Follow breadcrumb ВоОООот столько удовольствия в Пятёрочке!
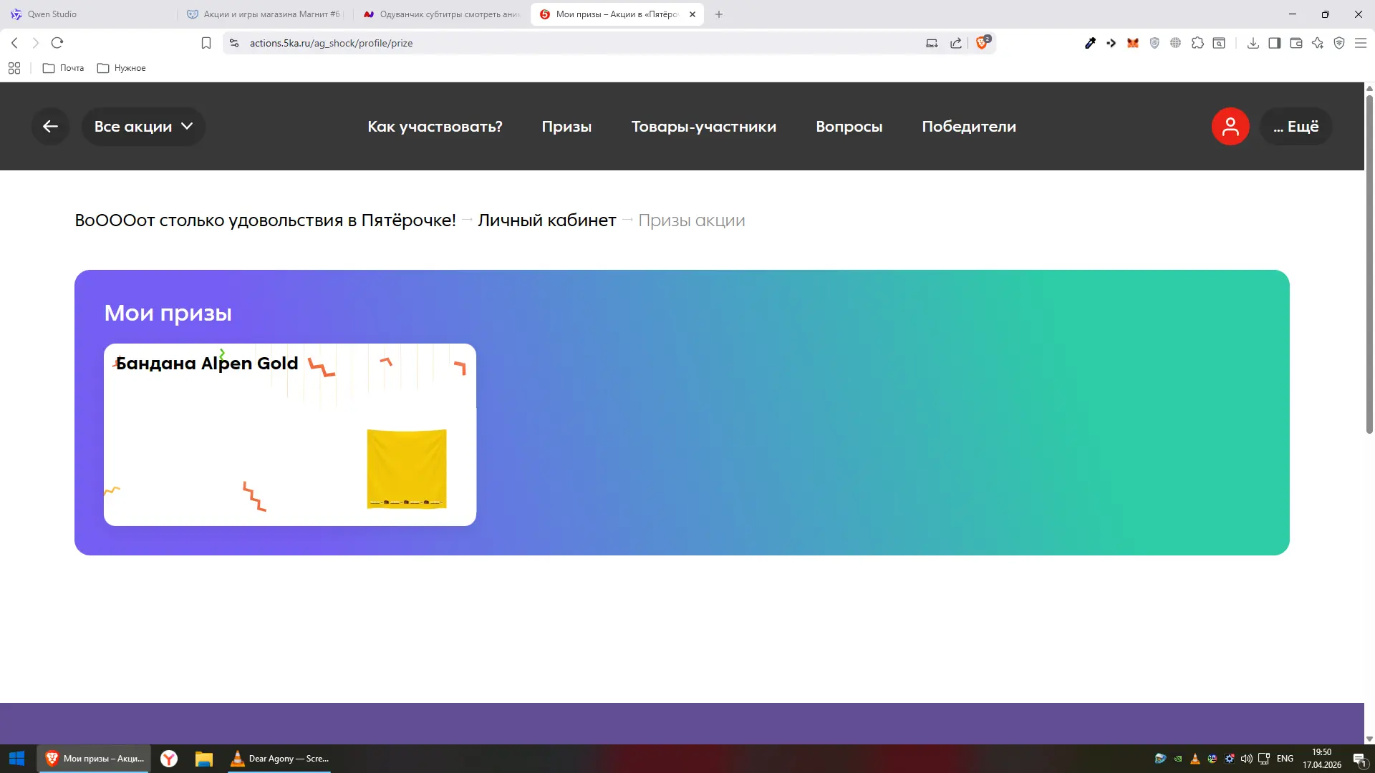This screenshot has height=773, width=1375. pyautogui.click(x=265, y=220)
